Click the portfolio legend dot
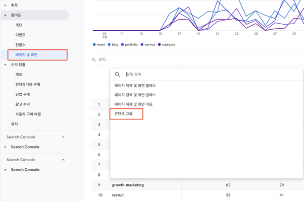Viewport: 304px width, 201px height. click(x=122, y=44)
